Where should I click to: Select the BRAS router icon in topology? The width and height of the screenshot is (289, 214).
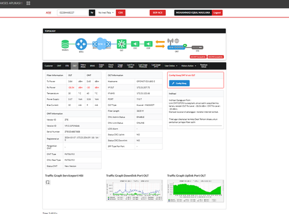coord(81,44)
